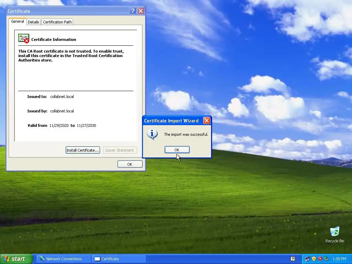Click the 1:05 PM clock
Image resolution: width=352 pixels, height=264 pixels.
pyautogui.click(x=339, y=259)
